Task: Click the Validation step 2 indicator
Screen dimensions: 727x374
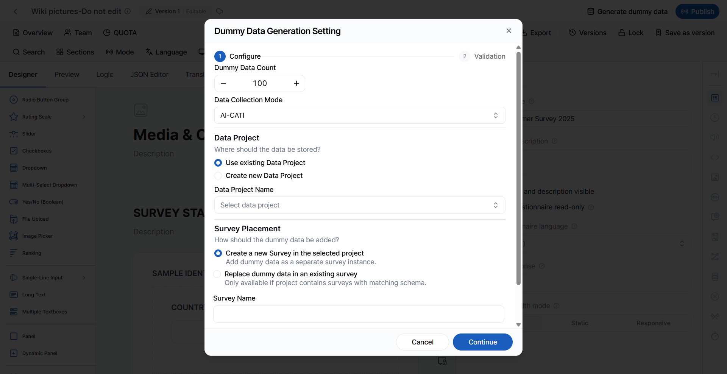Action: point(465,56)
